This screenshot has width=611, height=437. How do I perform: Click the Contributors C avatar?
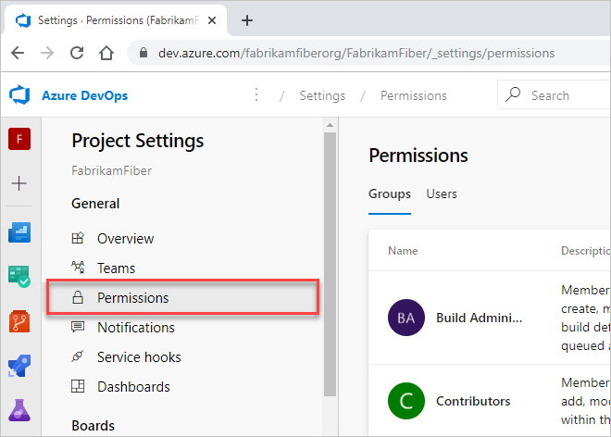pyautogui.click(x=406, y=401)
